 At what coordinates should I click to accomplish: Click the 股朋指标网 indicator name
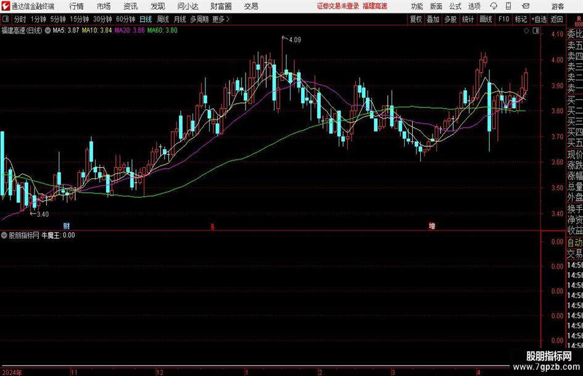(24, 235)
